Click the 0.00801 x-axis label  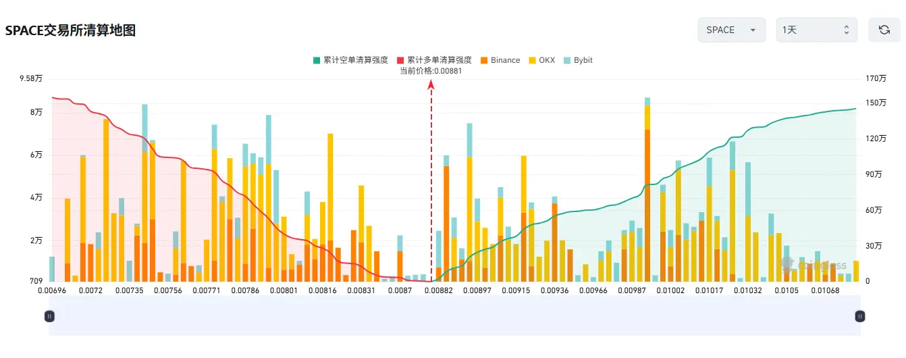[x=283, y=290]
